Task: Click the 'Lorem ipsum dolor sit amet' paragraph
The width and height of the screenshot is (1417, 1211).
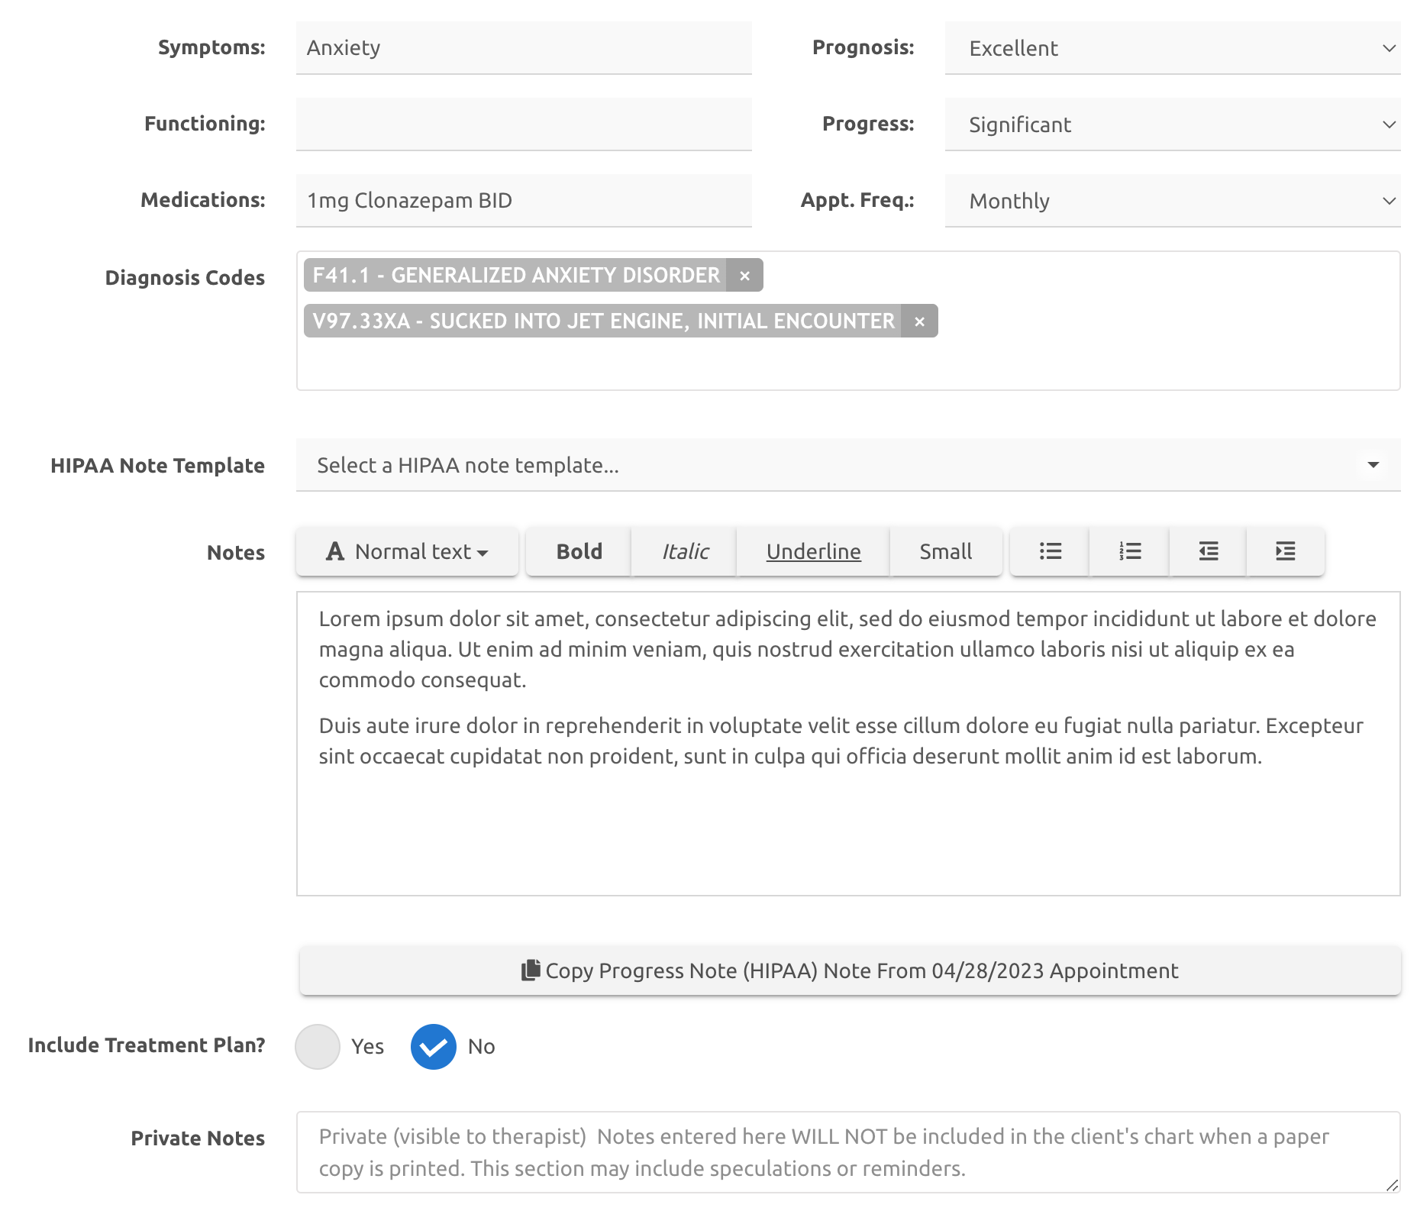Action: (x=847, y=649)
